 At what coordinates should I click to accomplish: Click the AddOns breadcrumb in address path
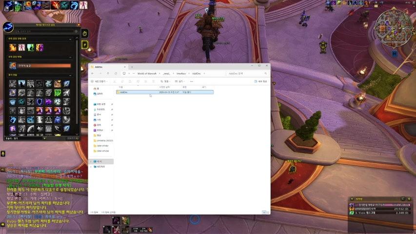197,74
